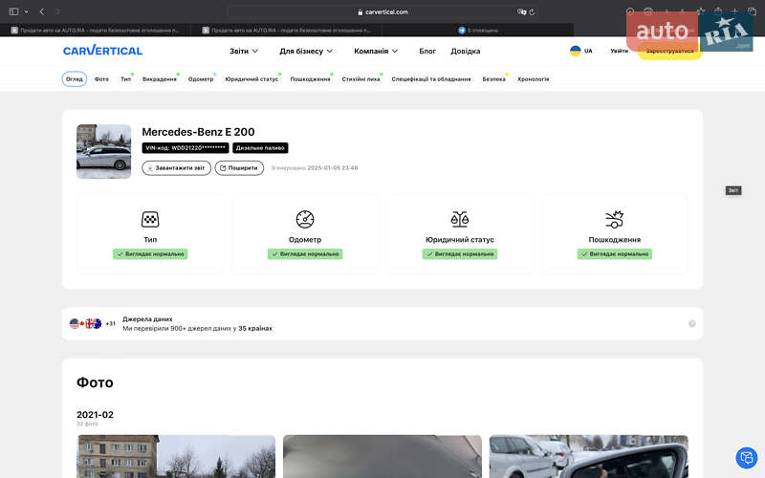765x478 pixels.
Task: Click the carvertical.com address bar
Action: 382,11
